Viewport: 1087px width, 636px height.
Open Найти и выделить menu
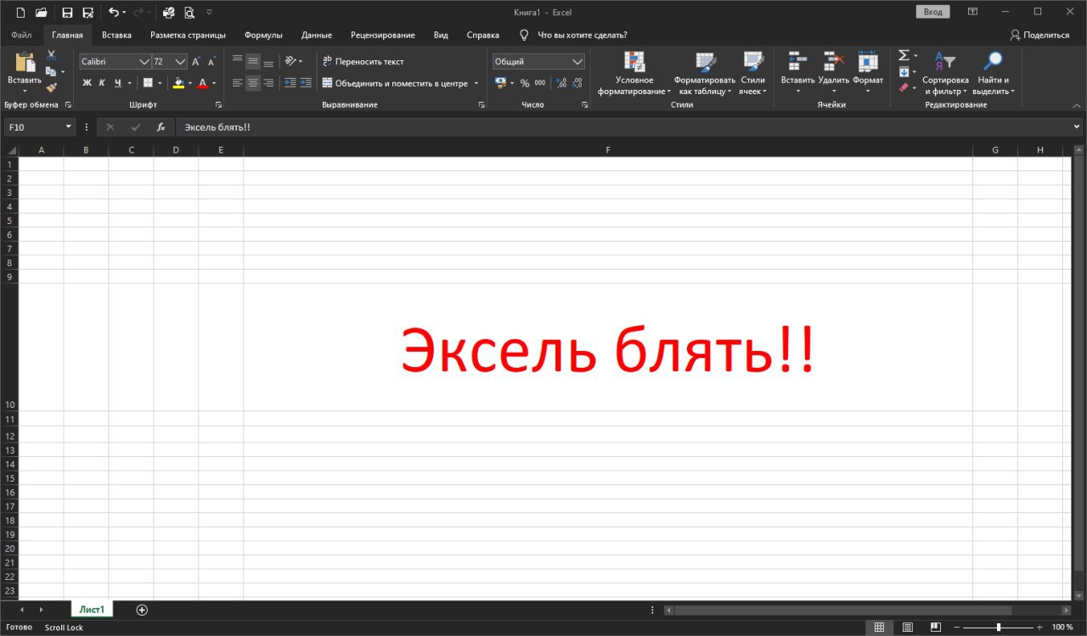(x=993, y=73)
